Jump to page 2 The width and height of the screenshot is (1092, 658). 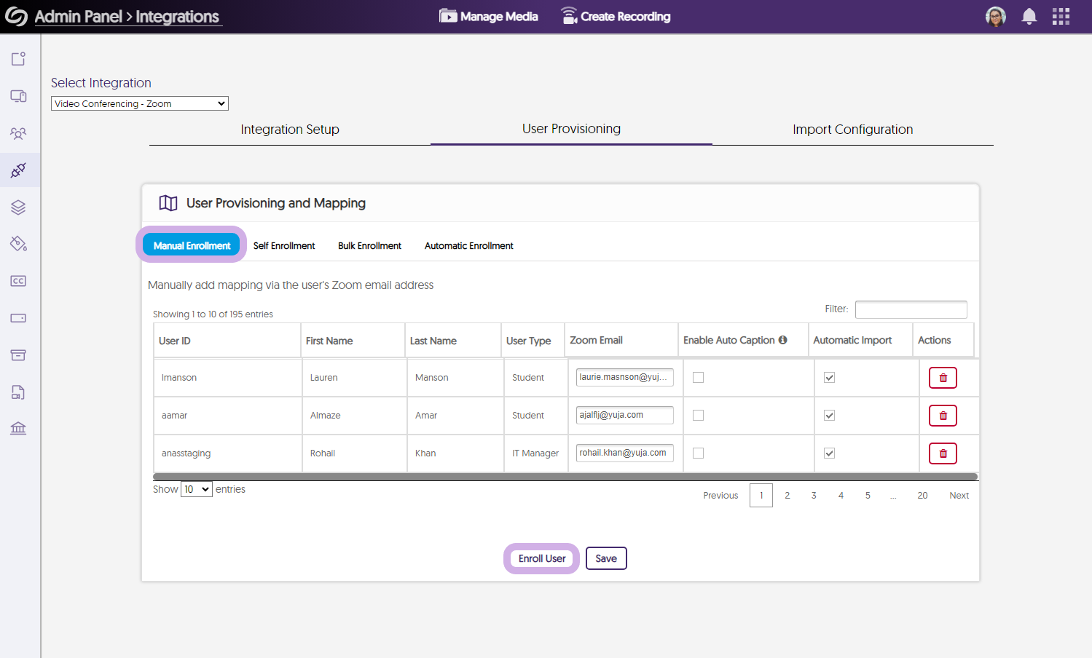coord(787,496)
